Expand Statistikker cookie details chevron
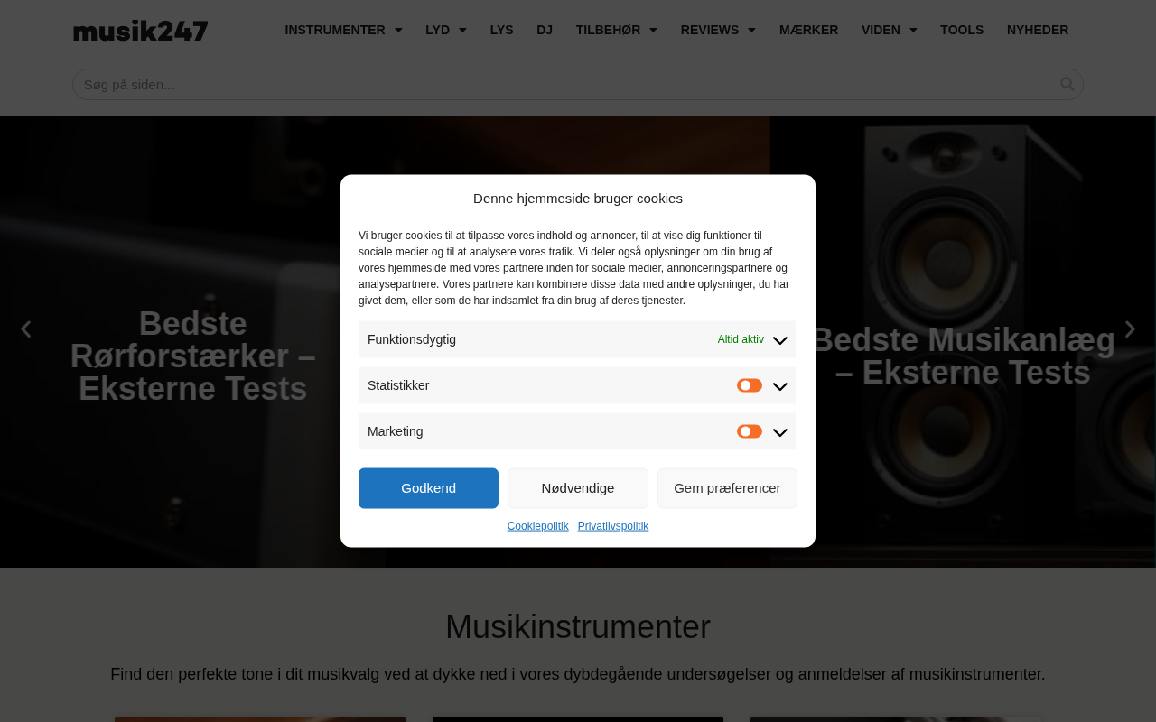Viewport: 1156px width, 722px height. pos(780,386)
